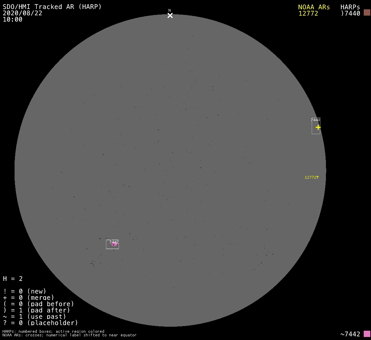Pick the pink swatch next to ~7442

(367, 334)
